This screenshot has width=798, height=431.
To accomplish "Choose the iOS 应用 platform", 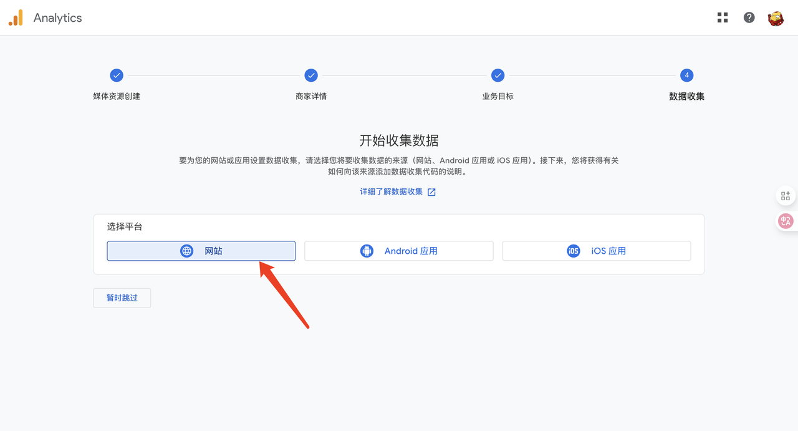I will (x=596, y=251).
